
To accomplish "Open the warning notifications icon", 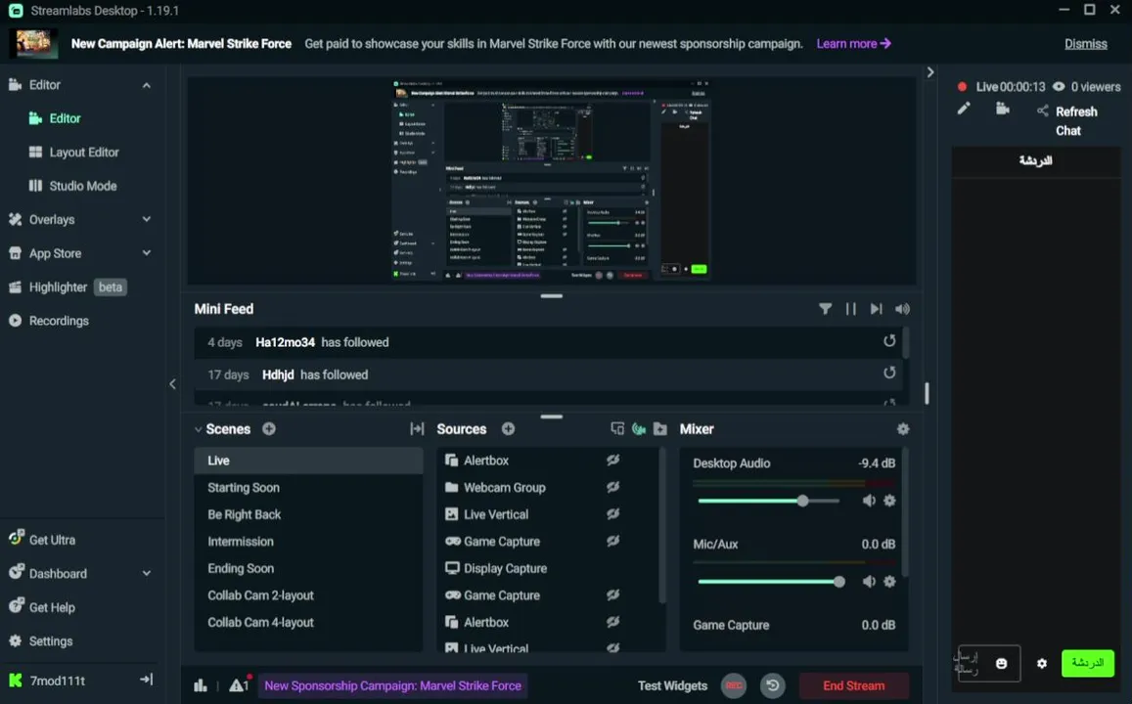I will [239, 684].
